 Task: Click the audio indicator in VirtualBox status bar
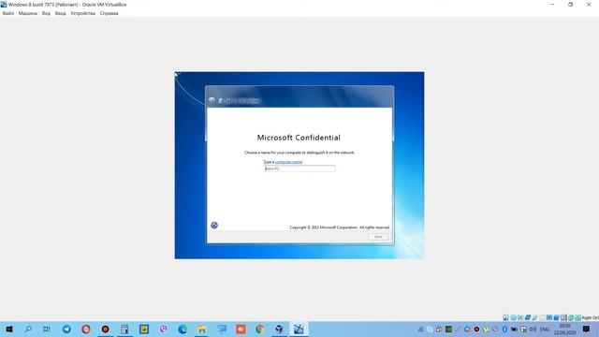520,317
